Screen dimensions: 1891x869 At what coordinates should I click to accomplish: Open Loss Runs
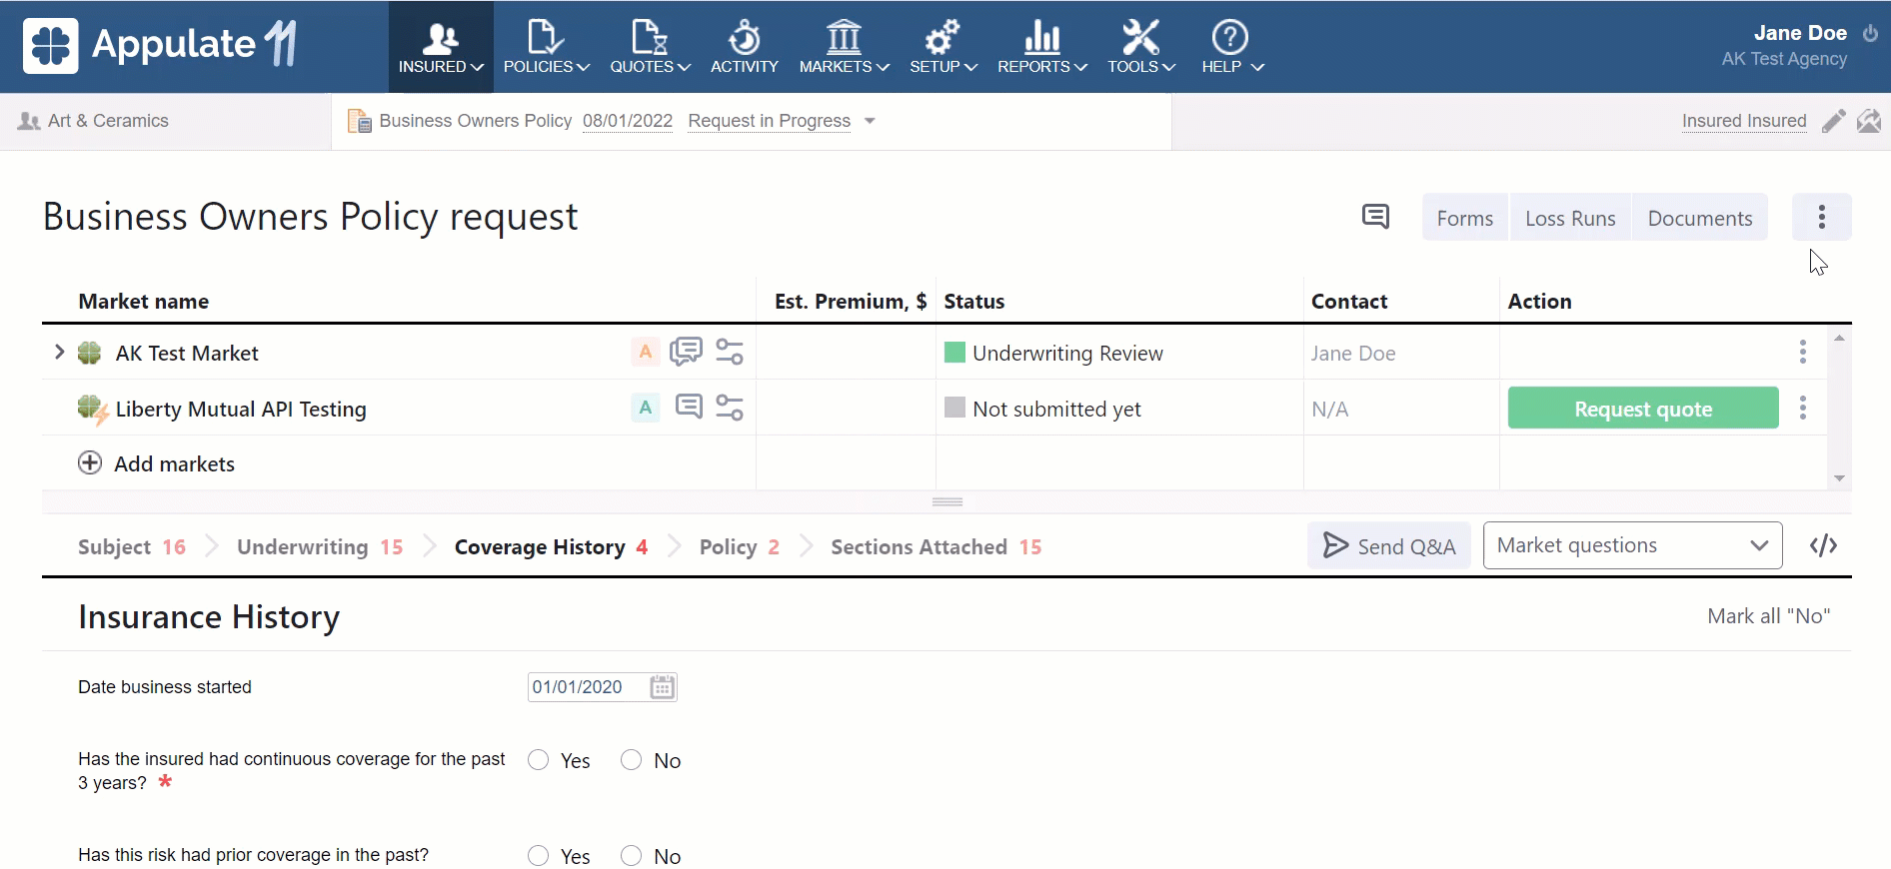pos(1570,218)
